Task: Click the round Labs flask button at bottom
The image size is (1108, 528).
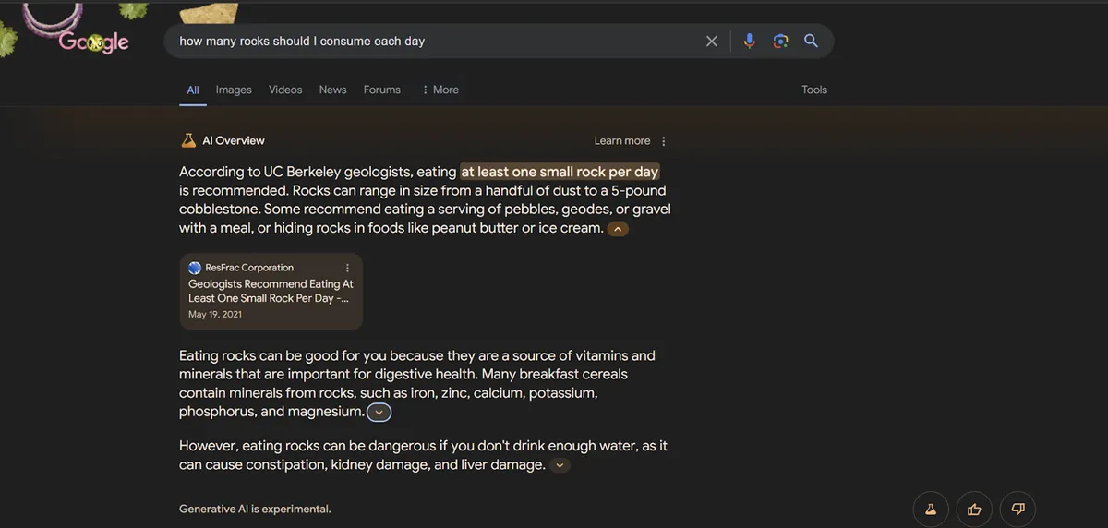Action: [x=931, y=509]
